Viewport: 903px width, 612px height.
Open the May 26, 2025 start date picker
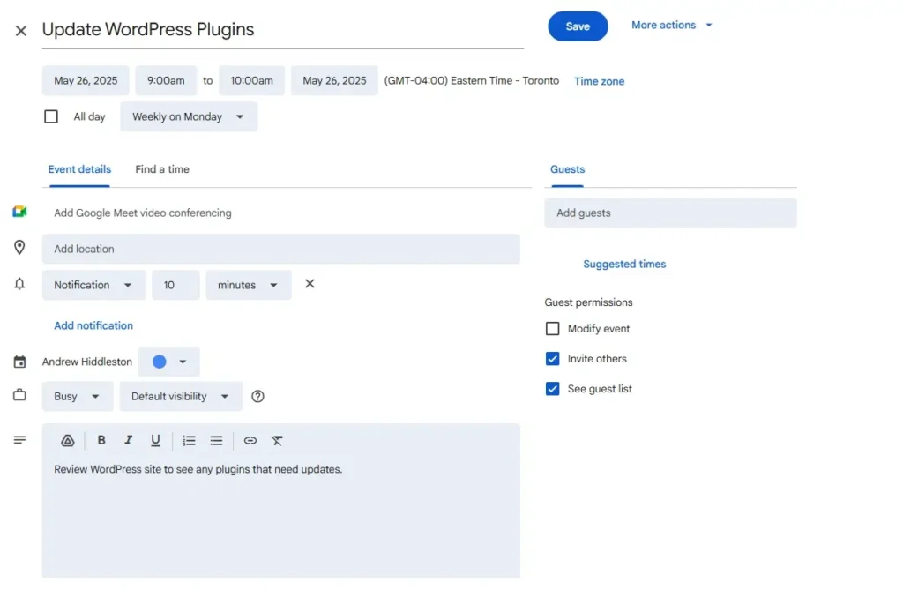86,80
